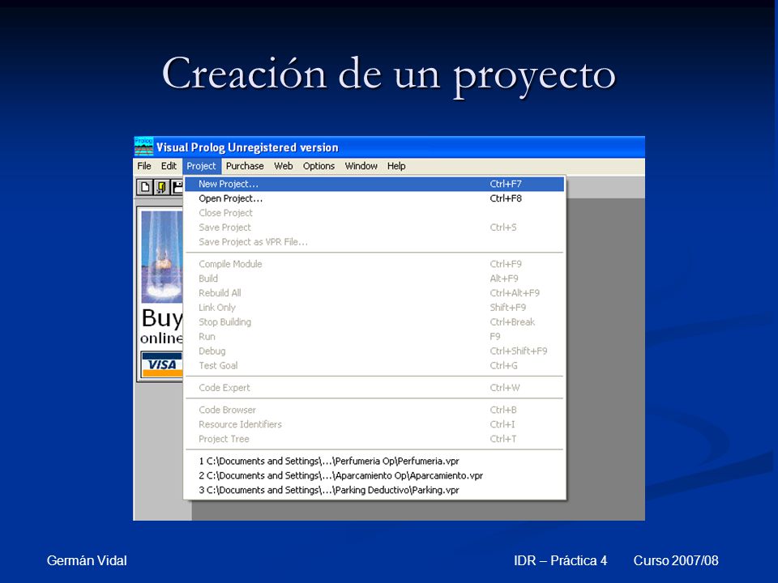Open the File menu

pos(144,166)
